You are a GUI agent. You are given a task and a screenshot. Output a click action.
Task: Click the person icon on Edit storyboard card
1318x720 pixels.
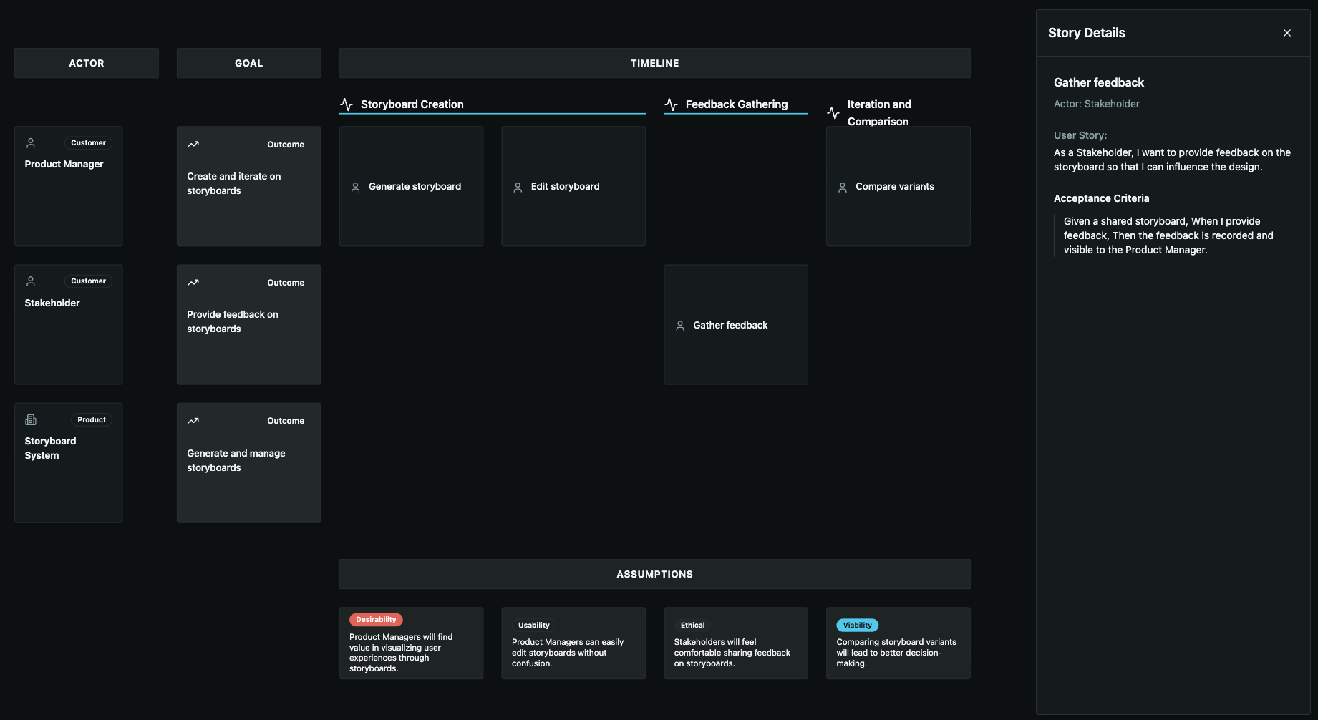pos(518,186)
